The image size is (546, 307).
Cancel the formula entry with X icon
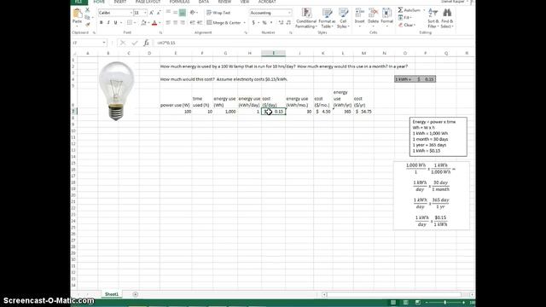point(123,43)
